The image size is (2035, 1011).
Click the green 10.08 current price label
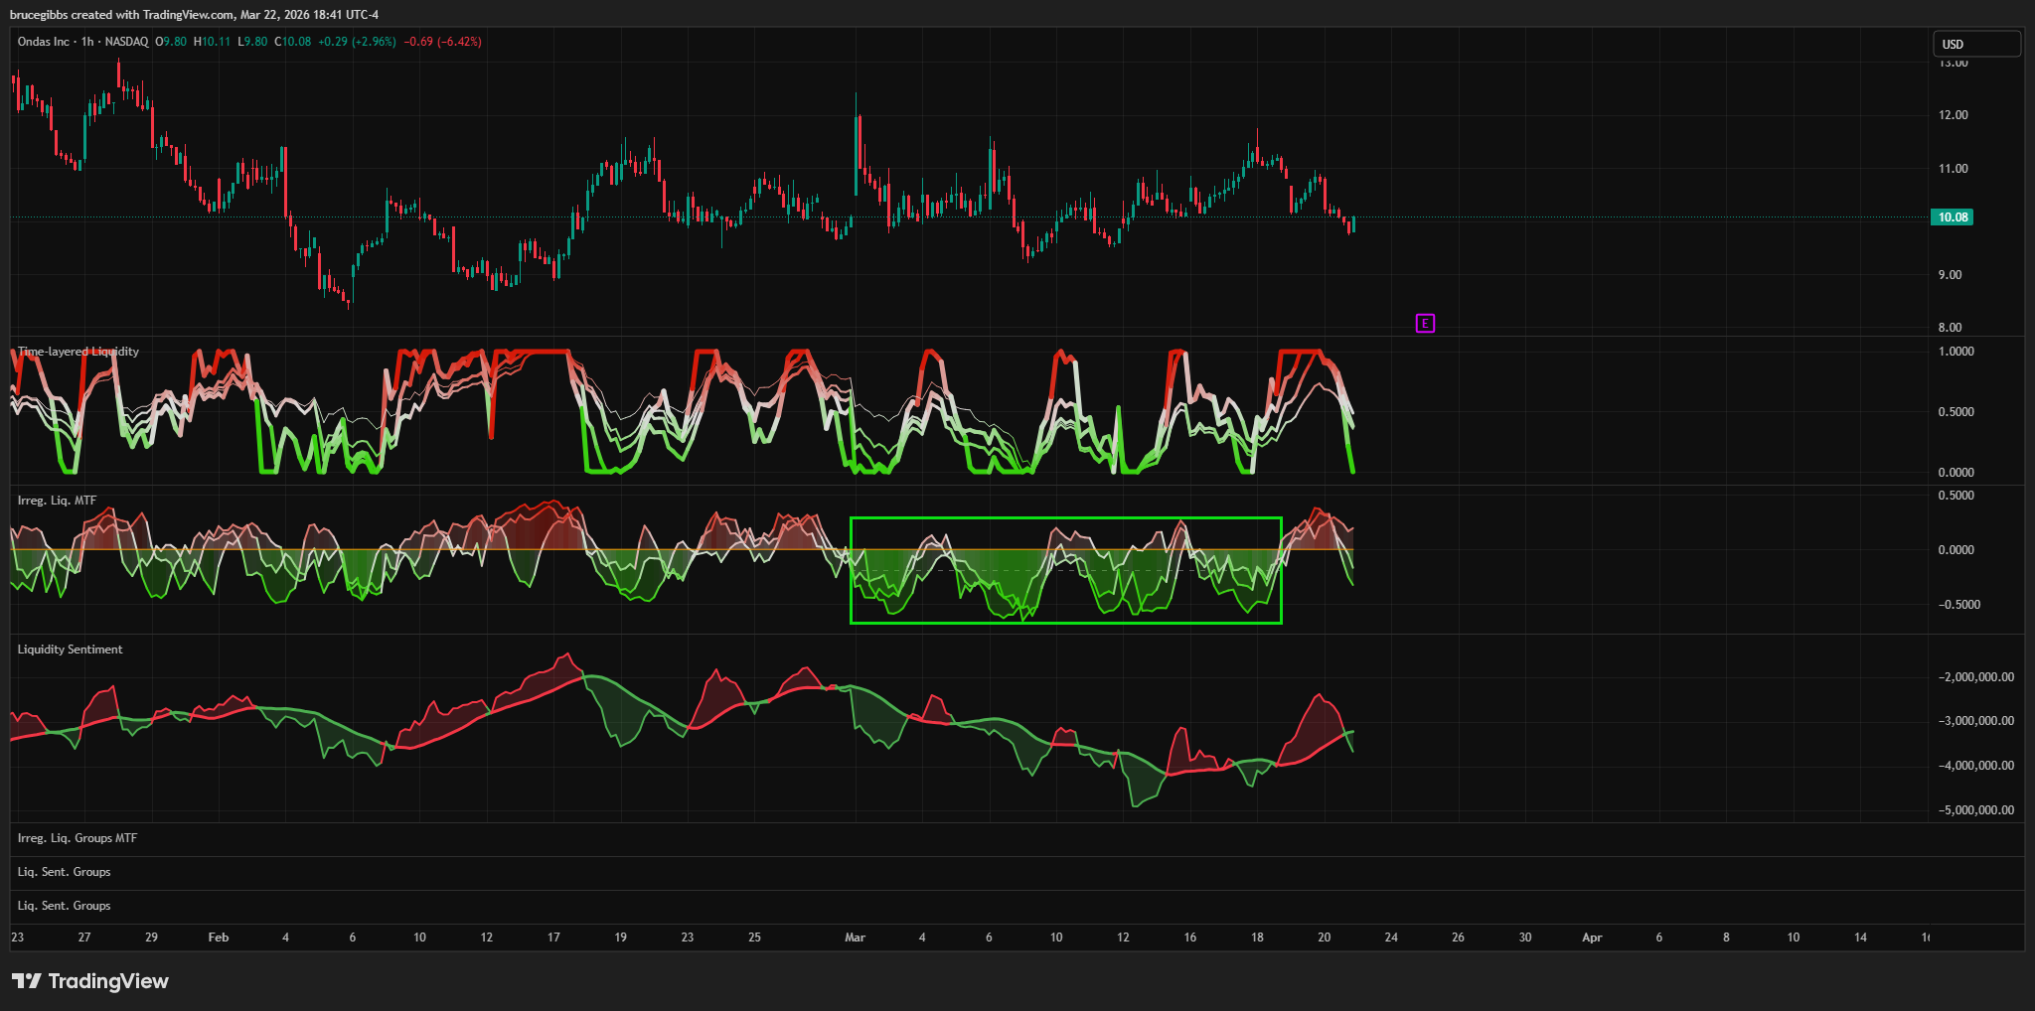[1952, 217]
